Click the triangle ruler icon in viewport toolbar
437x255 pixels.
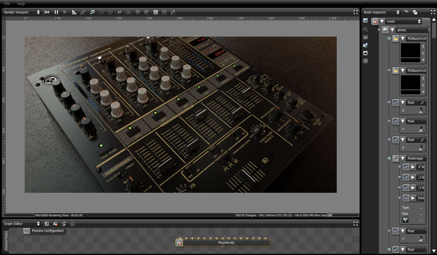point(74,12)
